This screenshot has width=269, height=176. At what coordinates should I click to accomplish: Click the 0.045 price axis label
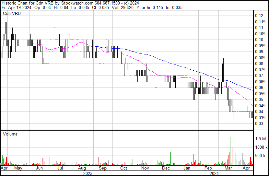260,106
